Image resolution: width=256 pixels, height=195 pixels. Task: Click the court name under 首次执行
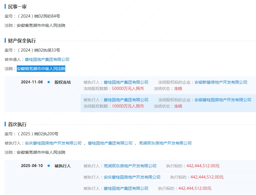coord(41,152)
